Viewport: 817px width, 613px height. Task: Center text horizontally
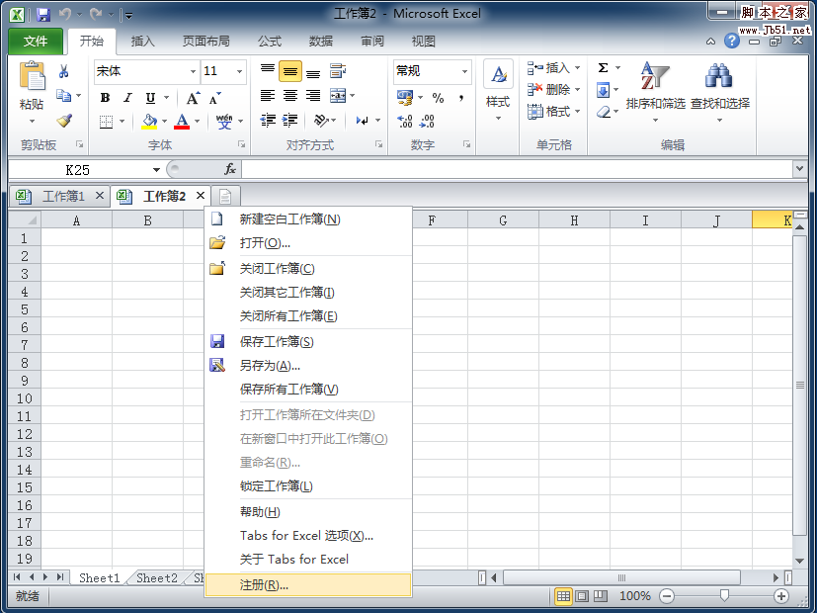pos(290,95)
